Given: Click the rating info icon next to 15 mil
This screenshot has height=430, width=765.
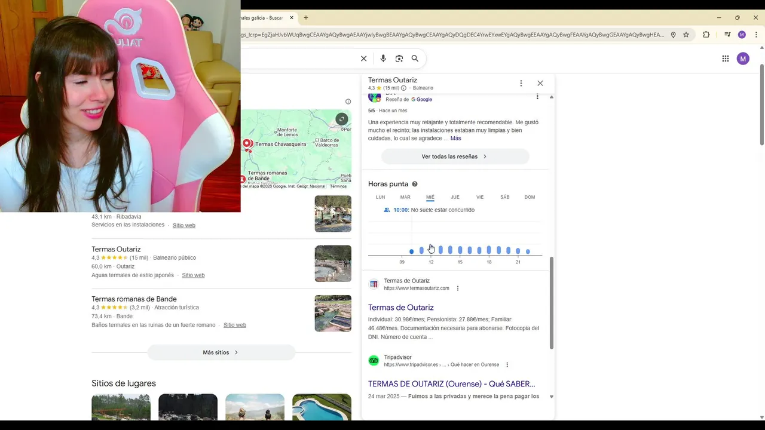Looking at the screenshot, I should (x=403, y=88).
